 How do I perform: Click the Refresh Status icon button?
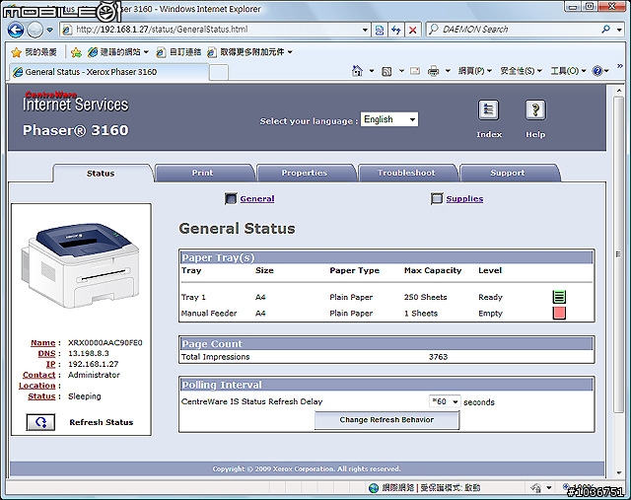40,422
